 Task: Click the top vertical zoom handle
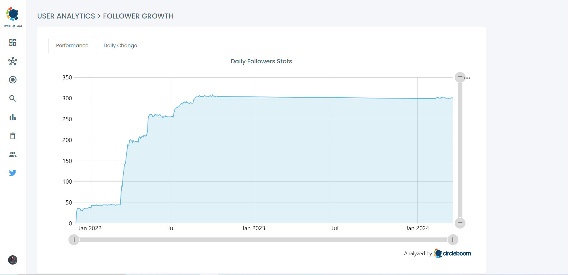click(460, 77)
